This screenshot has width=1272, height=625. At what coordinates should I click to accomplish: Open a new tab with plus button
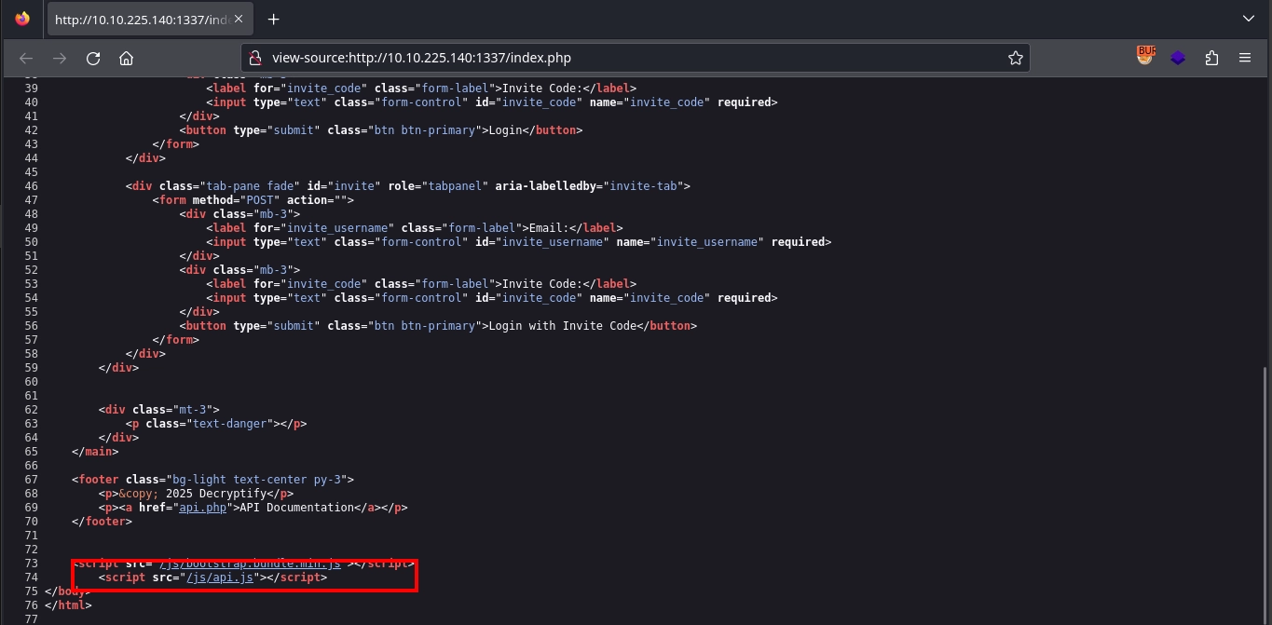click(x=273, y=20)
